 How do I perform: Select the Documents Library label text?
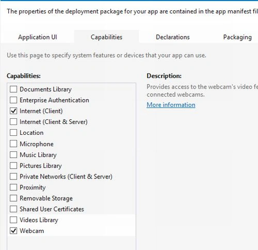point(45,90)
